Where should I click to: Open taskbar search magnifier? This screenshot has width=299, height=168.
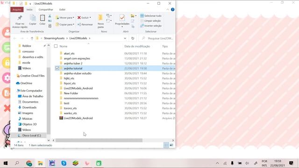coord(17,163)
